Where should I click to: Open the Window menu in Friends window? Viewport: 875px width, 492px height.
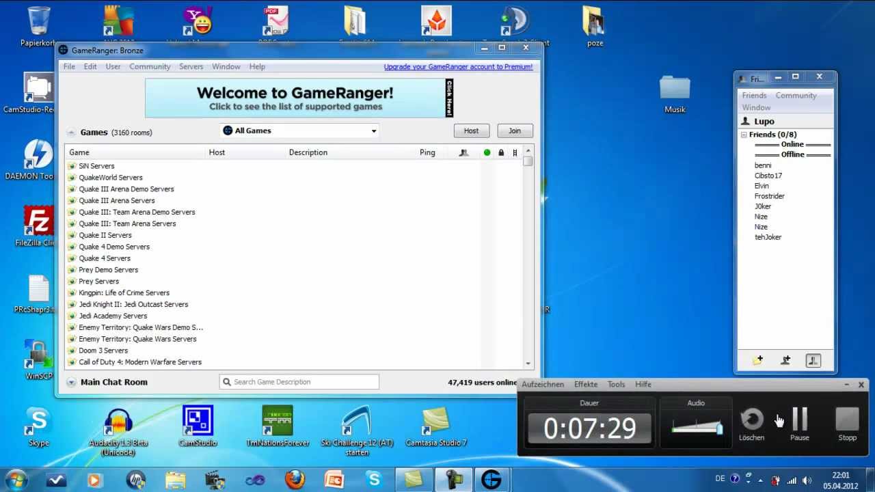point(756,108)
